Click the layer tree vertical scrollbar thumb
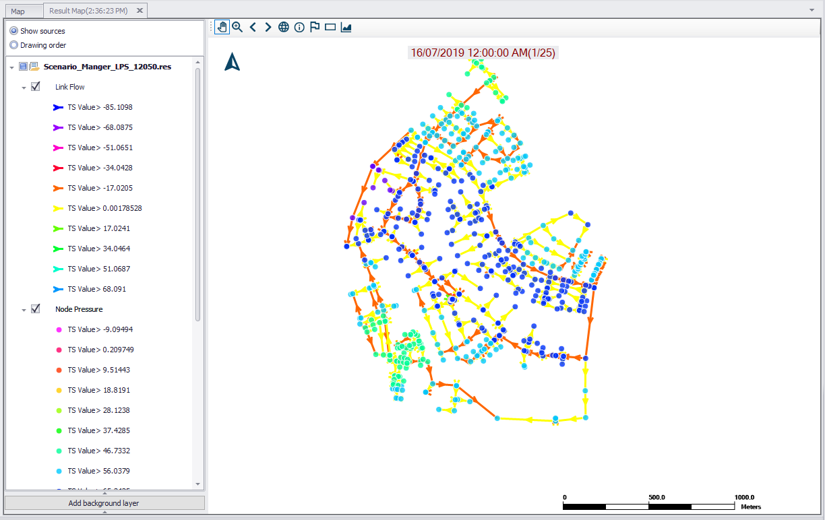 pyautogui.click(x=197, y=194)
